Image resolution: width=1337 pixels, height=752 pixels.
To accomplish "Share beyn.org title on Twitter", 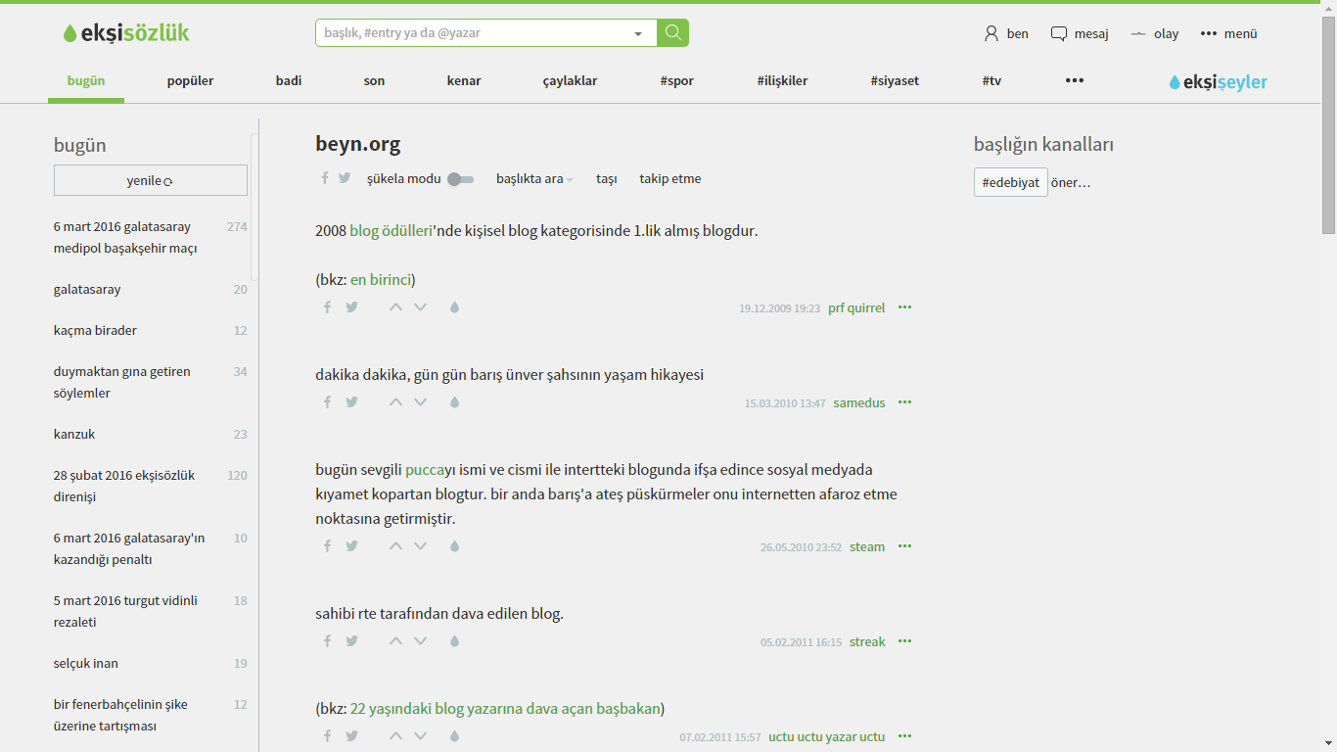I will pos(345,178).
